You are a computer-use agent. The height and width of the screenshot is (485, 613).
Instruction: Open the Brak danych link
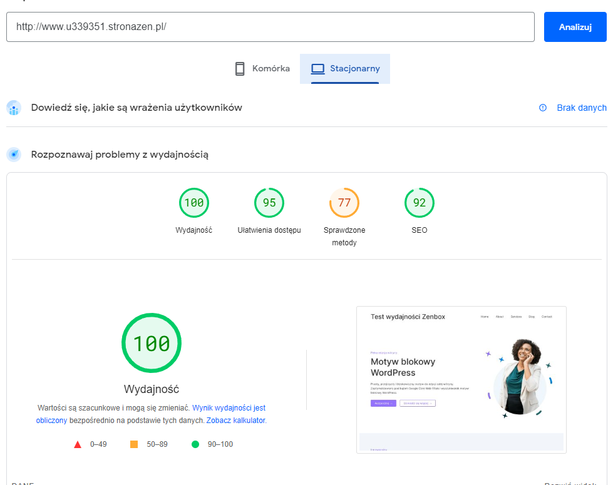point(581,108)
